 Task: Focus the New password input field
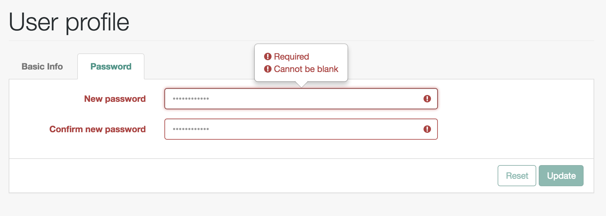(301, 99)
